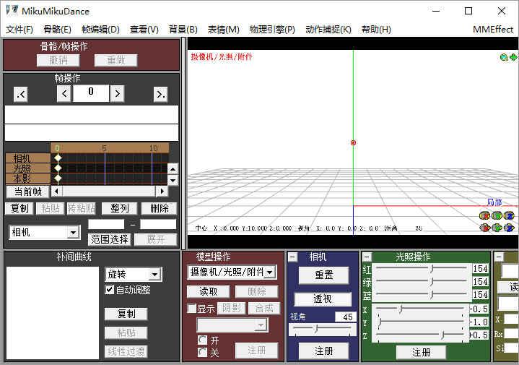
Task: Click 注册 in the lighting panel
Action: [x=422, y=353]
